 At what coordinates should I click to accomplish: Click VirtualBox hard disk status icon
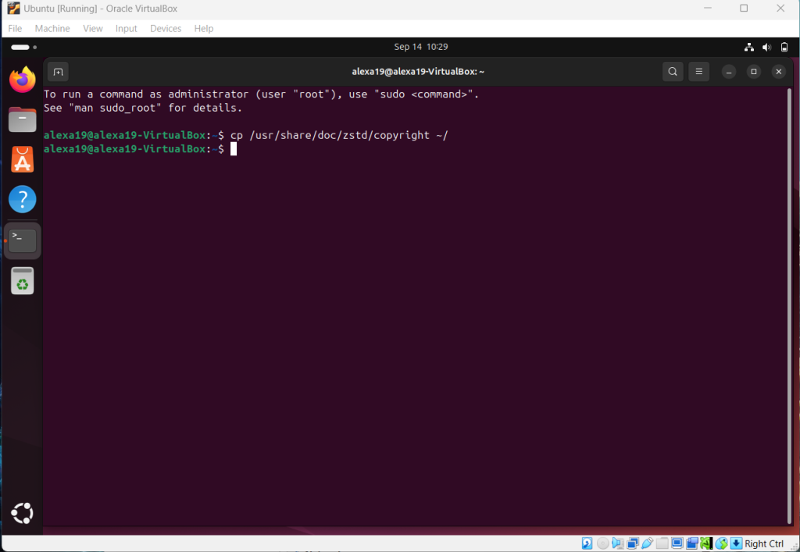[587, 543]
